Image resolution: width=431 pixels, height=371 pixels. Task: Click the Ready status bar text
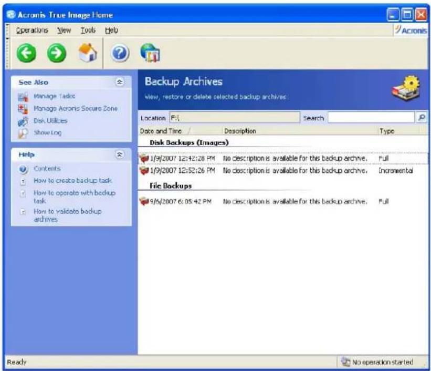click(16, 362)
